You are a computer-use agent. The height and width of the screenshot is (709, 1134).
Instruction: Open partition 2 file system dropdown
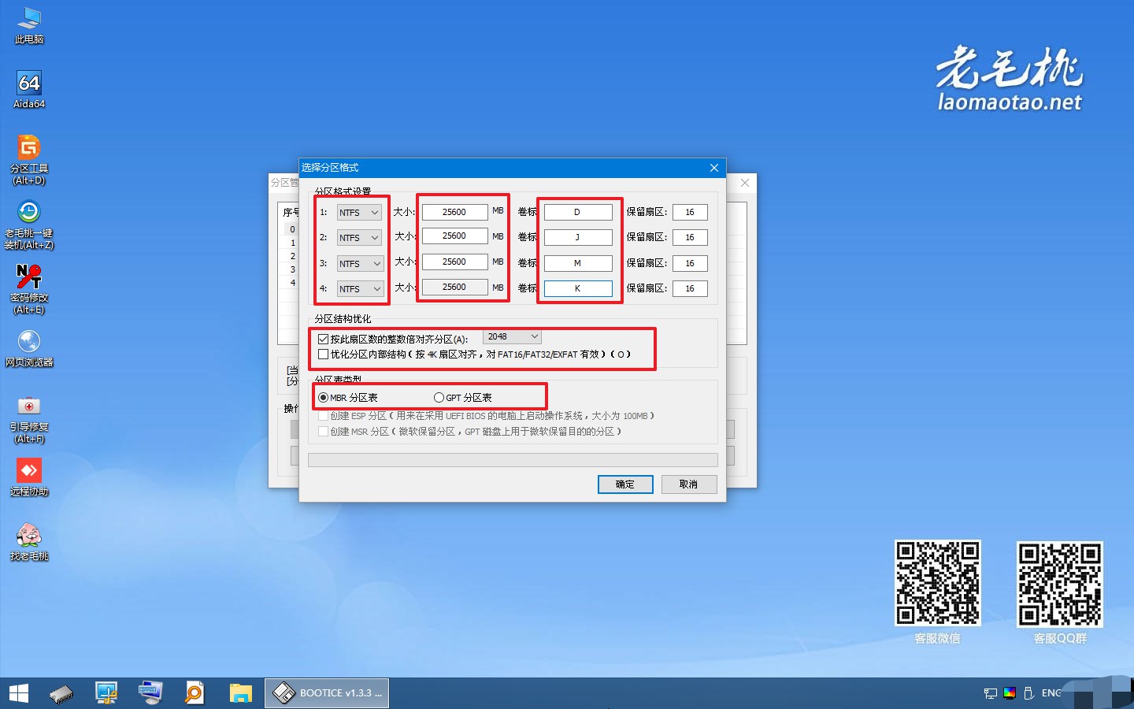pos(360,238)
